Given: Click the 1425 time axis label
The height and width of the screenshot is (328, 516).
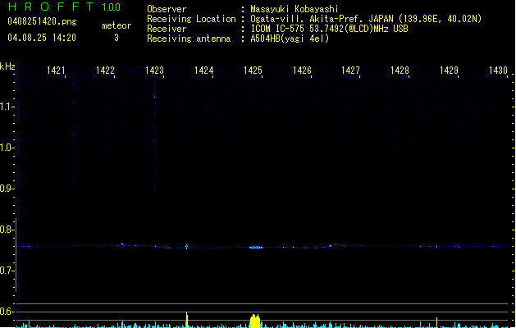Looking at the screenshot, I should [x=253, y=71].
